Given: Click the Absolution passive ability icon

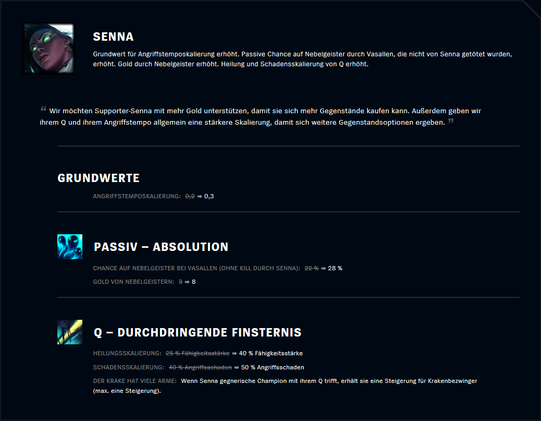Looking at the screenshot, I should click(x=70, y=247).
